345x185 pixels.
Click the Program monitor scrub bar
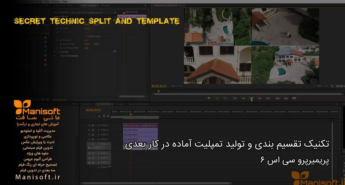tap(248, 94)
